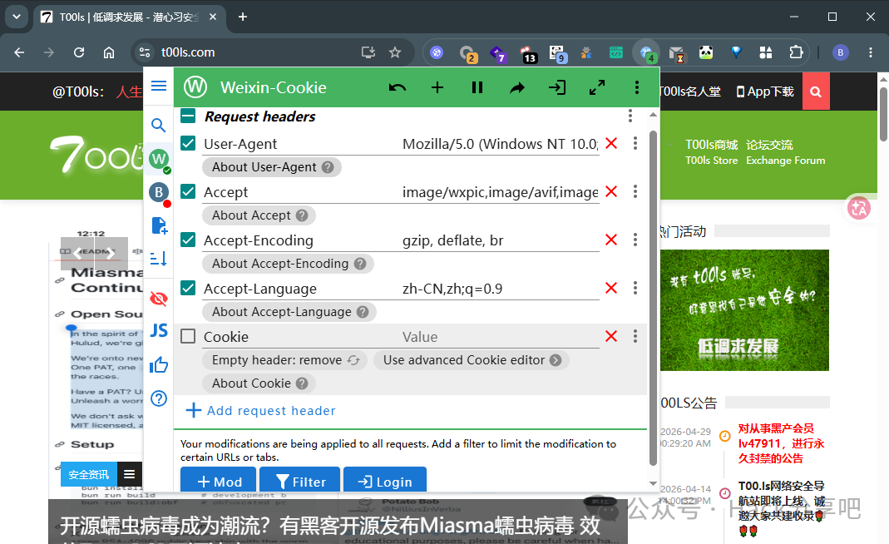The width and height of the screenshot is (889, 544).
Task: Open Cookie row more options
Action: 635,336
